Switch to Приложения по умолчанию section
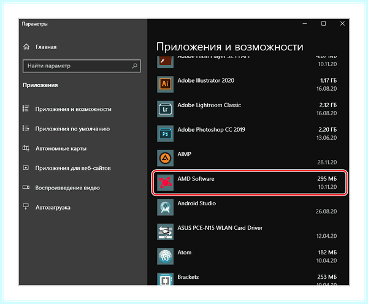The image size is (368, 304). [72, 129]
